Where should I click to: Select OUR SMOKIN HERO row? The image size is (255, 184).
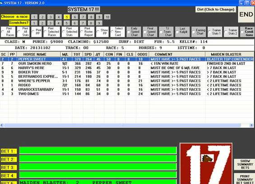127,63
